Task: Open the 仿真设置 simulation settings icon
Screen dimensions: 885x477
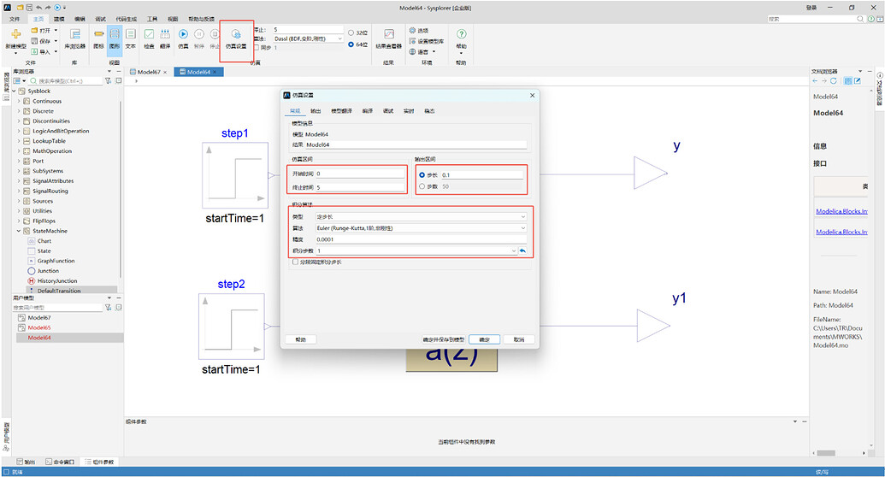Action: 236,38
